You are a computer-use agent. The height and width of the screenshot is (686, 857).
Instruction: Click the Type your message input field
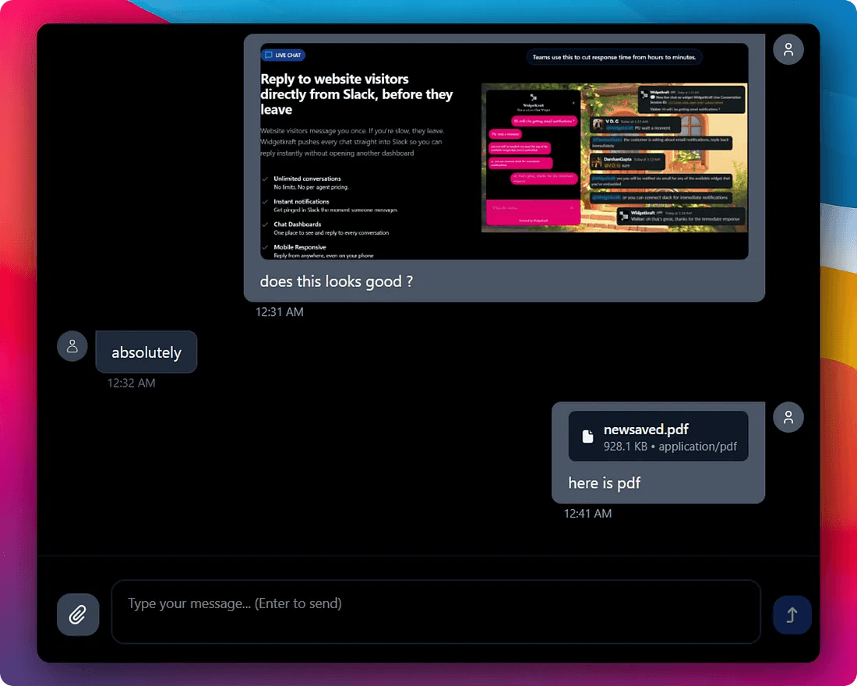436,612
